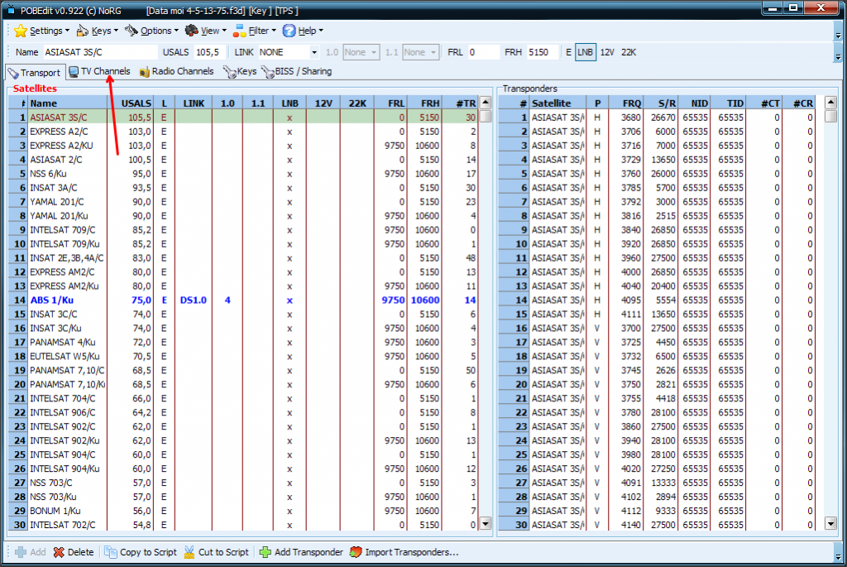Toggle the 12V option

(607, 52)
